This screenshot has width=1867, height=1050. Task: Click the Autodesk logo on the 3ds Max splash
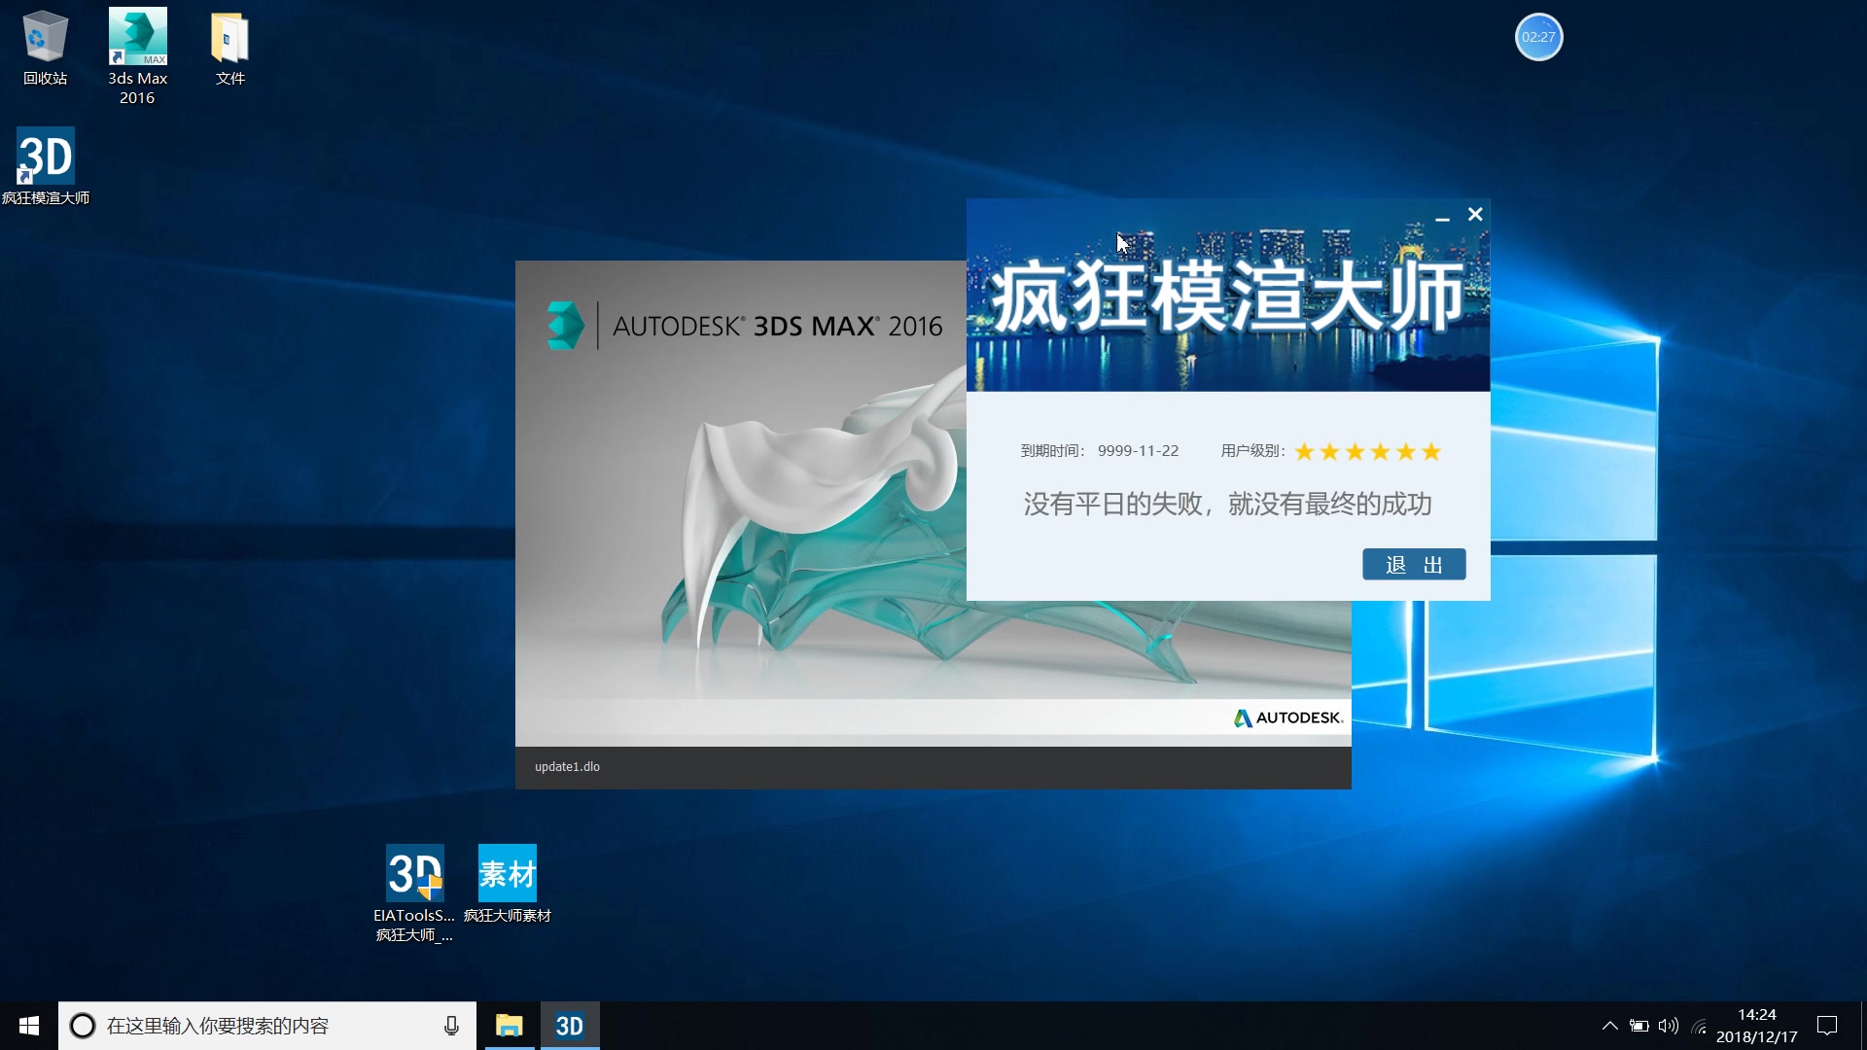(1288, 718)
